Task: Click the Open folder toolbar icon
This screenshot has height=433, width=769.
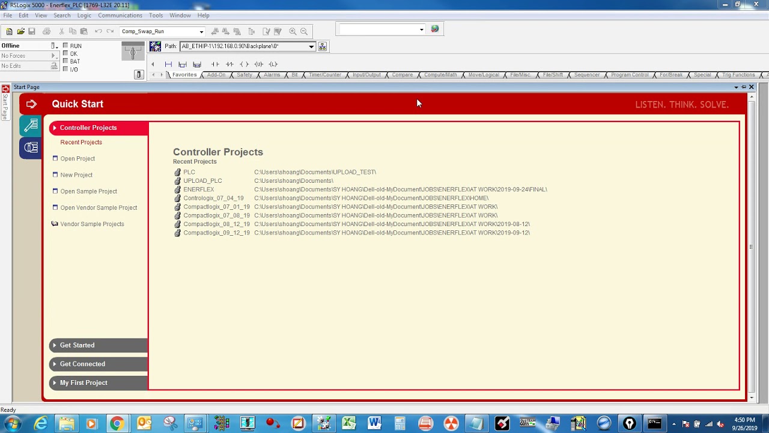Action: (20, 31)
